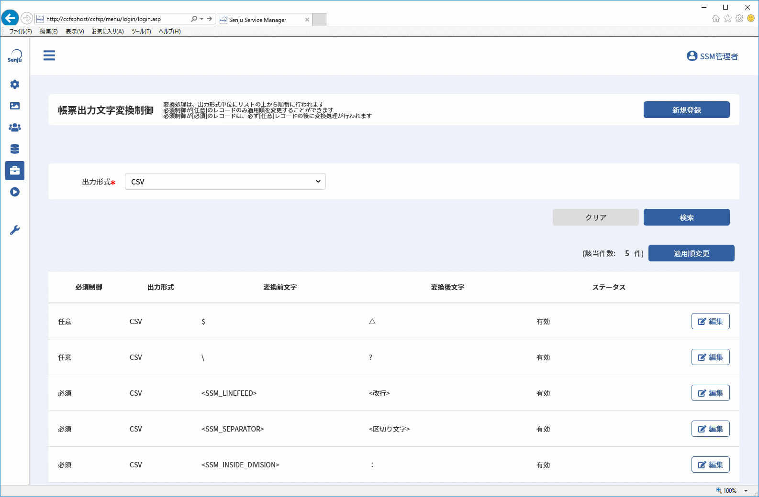This screenshot has width=759, height=497.
Task: Open the ヘルプ(H) menu
Action: point(170,32)
